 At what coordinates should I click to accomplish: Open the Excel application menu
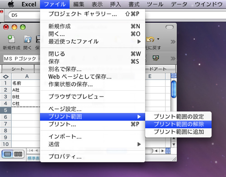tap(29, 4)
